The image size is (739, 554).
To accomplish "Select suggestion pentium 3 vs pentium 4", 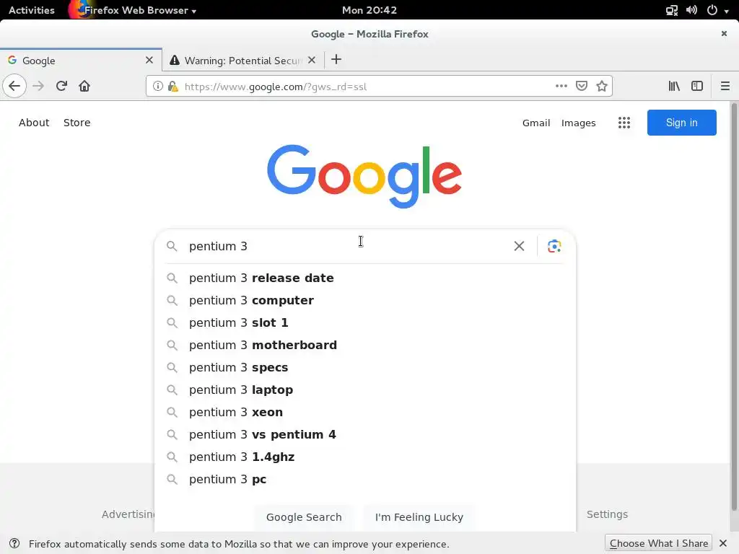I will (365, 435).
